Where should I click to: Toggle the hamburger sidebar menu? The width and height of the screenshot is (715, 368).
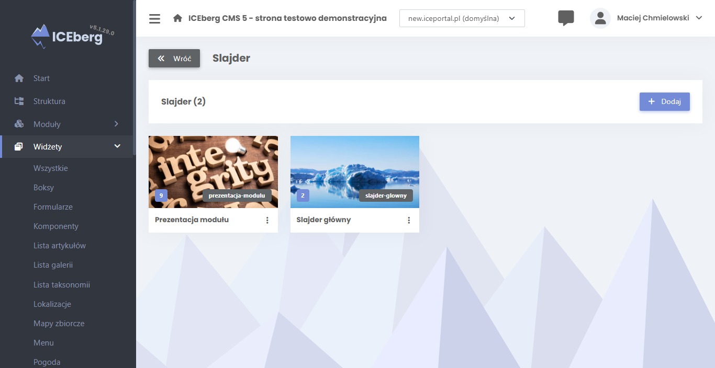tap(154, 19)
